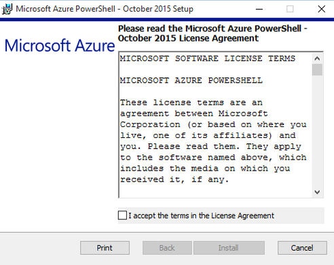
Task: Close the Azure PowerShell Setup dialog
Action: (321, 9)
